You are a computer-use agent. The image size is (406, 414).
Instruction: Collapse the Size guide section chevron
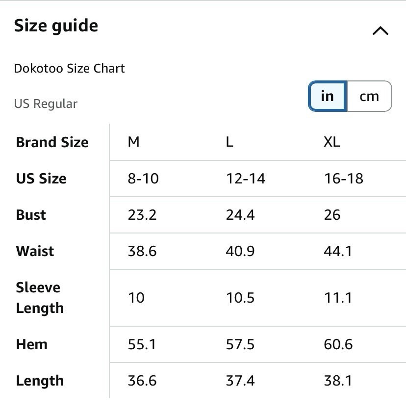(x=380, y=30)
